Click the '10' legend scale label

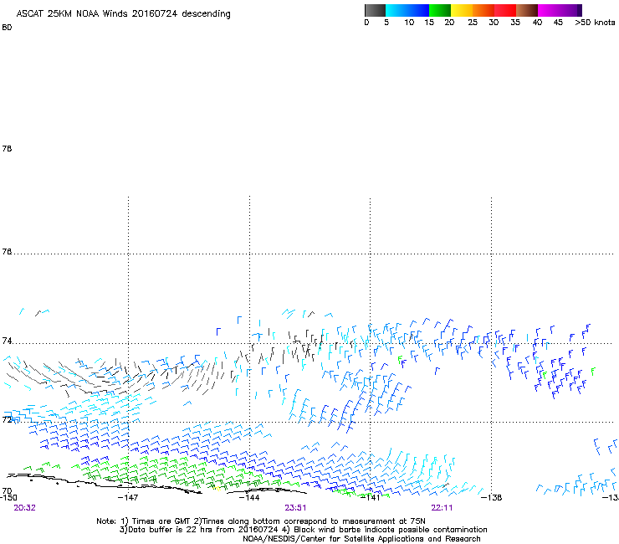click(x=409, y=23)
